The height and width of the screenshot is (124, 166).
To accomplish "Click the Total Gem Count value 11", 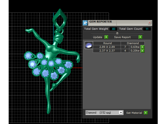I will coord(147,29).
